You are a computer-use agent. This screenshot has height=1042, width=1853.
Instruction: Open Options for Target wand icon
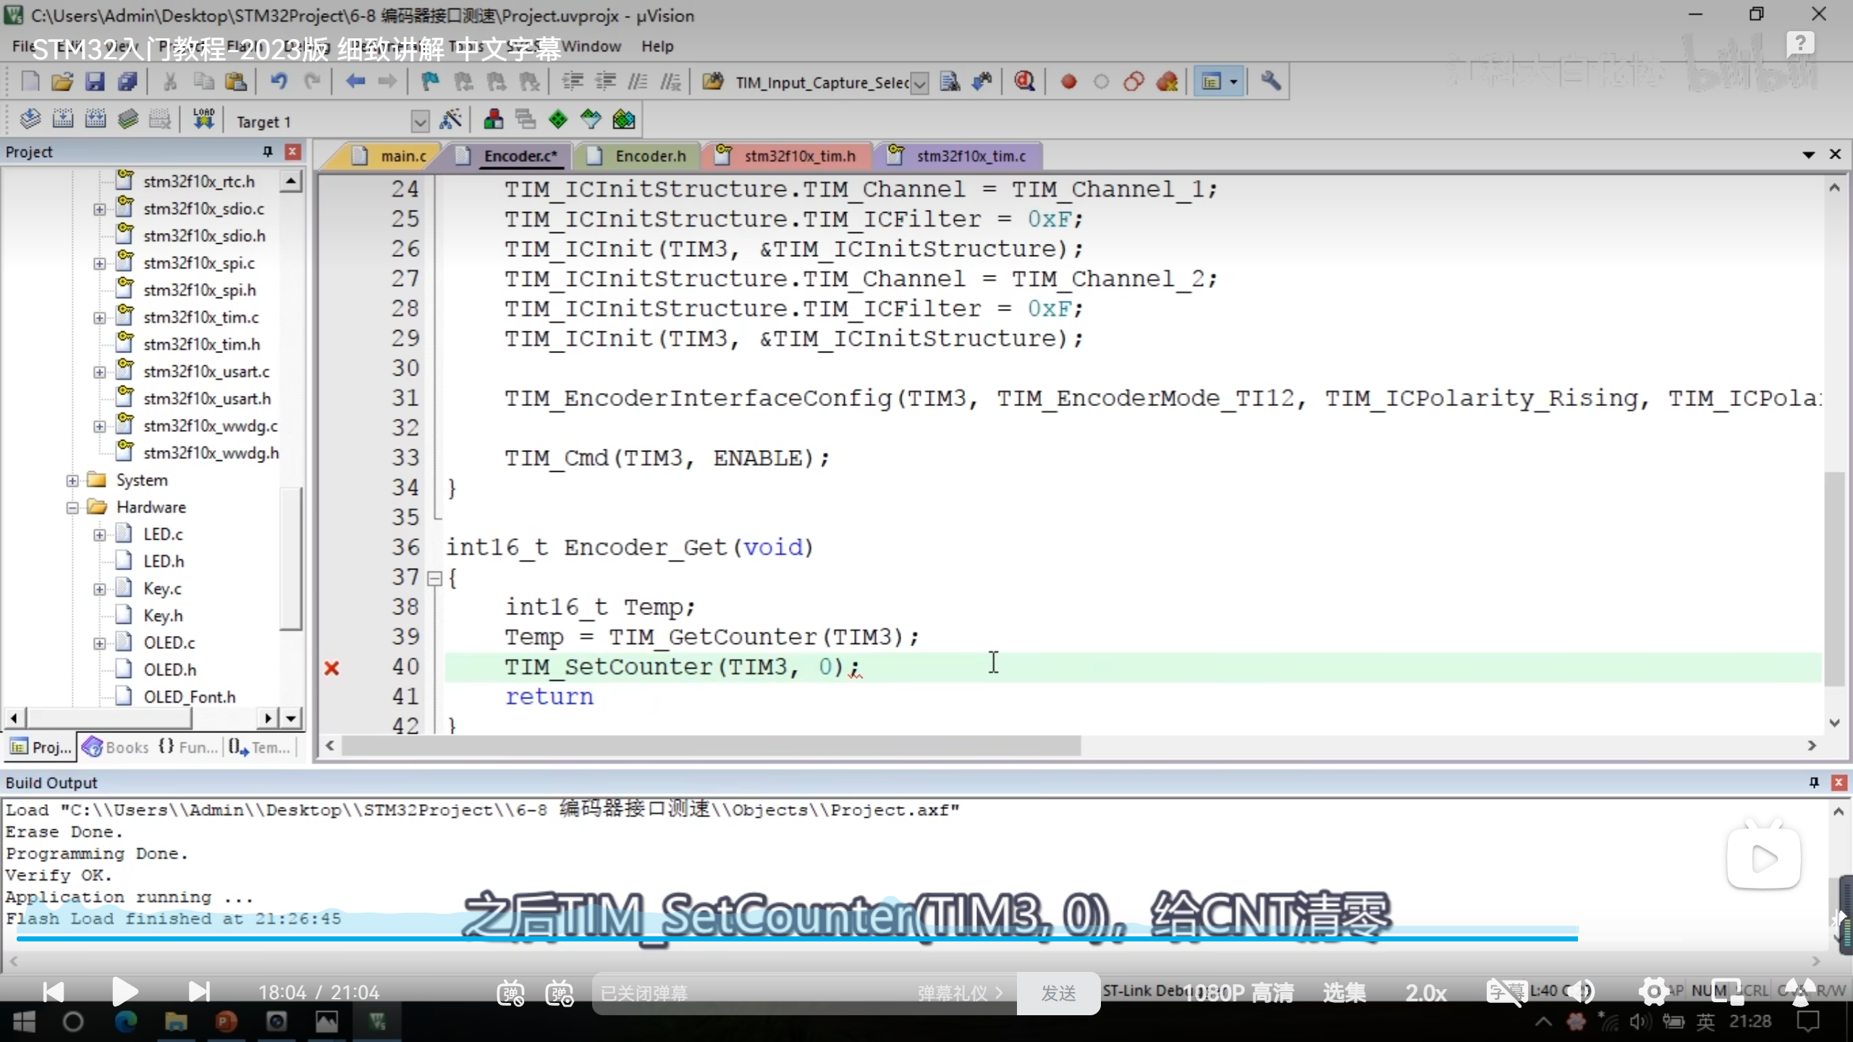(450, 119)
